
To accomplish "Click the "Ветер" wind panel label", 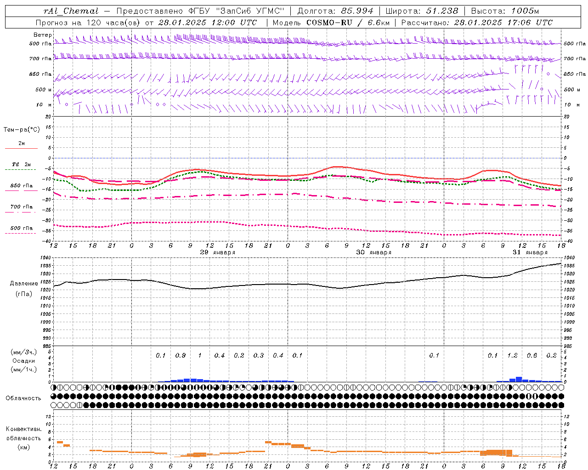I will click(x=43, y=35).
